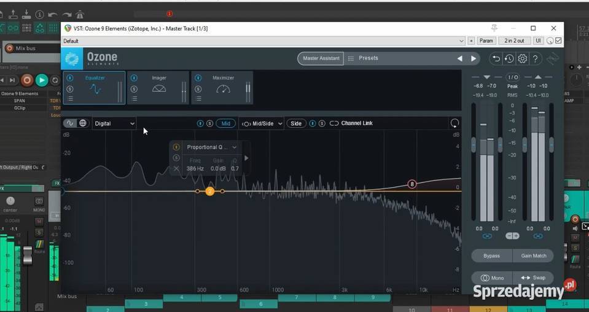Viewport: 589px width, 312px height.
Task: Toggle Mono output
Action: tap(492, 278)
